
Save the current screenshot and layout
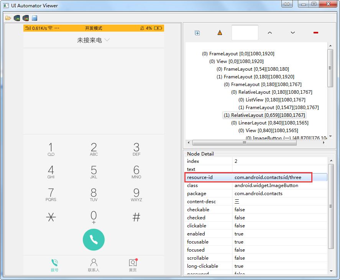pyautogui.click(x=34, y=18)
